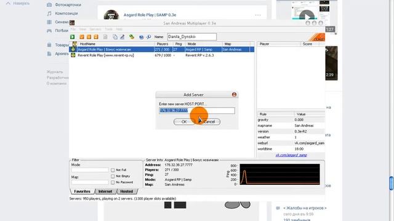Click the lock column header icon
This screenshot has height=221, width=394.
click(74, 44)
